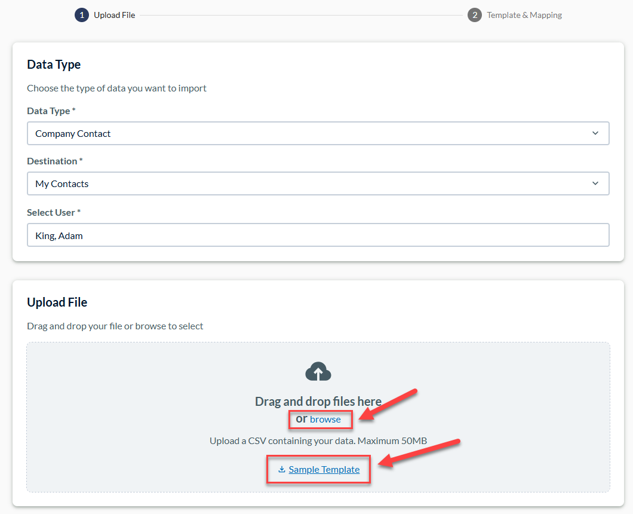Click the step 2 circle icon
633x514 pixels.
tap(474, 15)
